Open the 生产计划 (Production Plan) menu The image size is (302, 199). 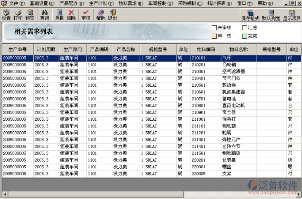(101, 3)
